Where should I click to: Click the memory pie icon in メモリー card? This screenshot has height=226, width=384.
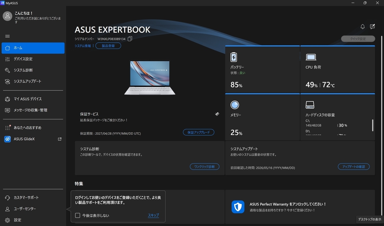[x=235, y=105]
